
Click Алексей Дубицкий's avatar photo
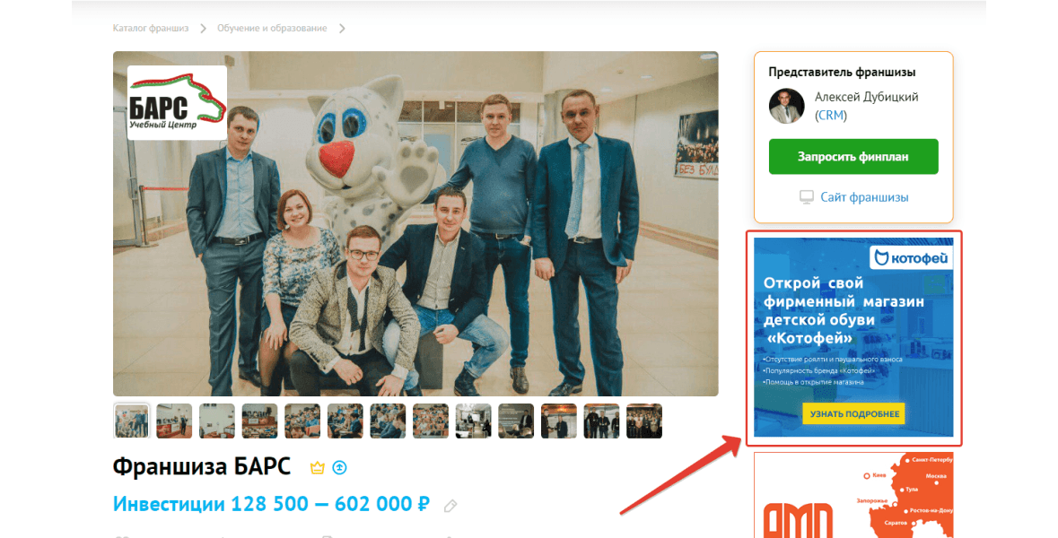[787, 106]
